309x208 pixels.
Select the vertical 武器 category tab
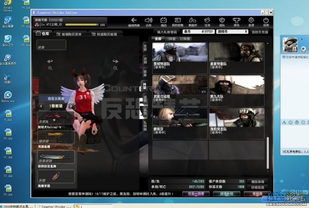click(x=145, y=61)
